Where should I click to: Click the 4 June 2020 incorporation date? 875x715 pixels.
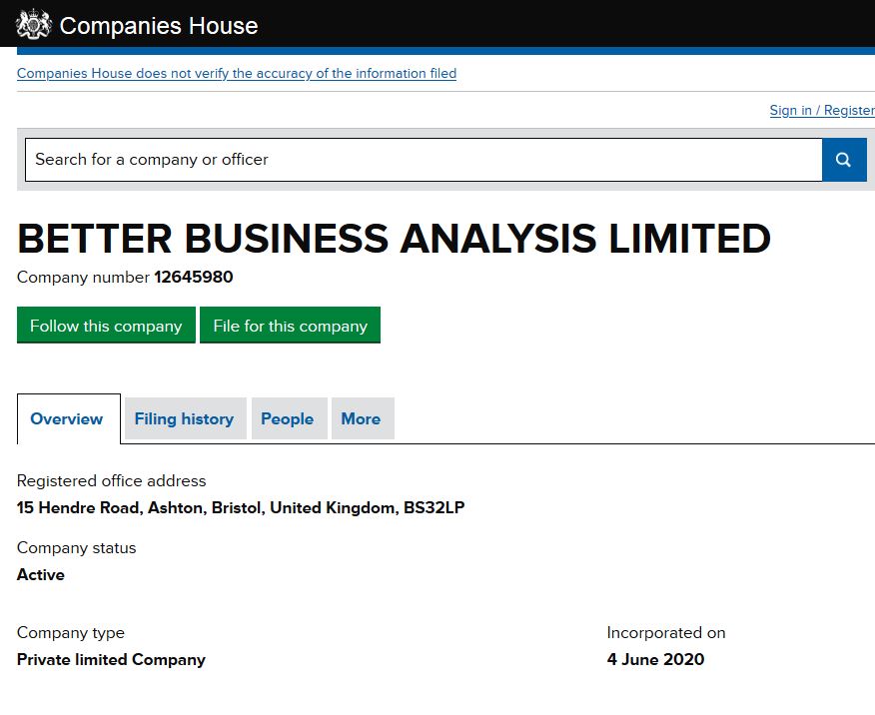click(655, 660)
